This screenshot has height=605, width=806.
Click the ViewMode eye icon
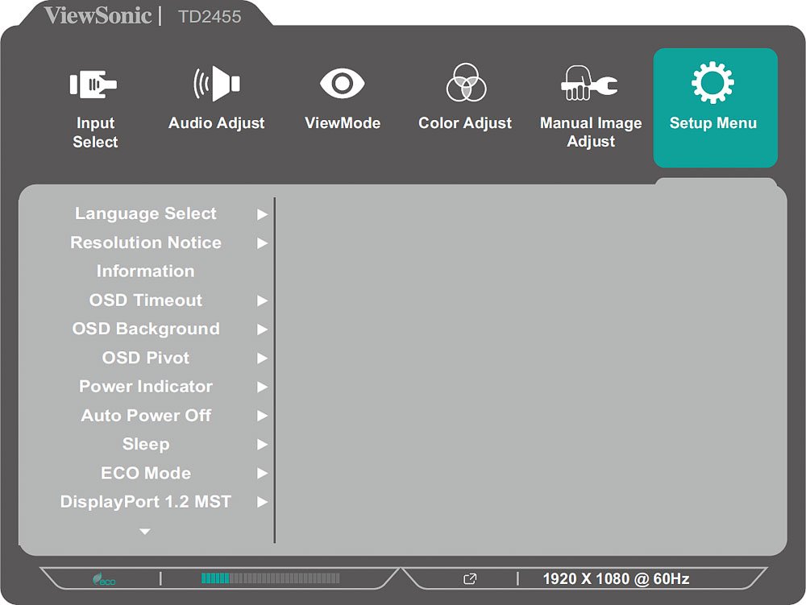click(x=343, y=83)
